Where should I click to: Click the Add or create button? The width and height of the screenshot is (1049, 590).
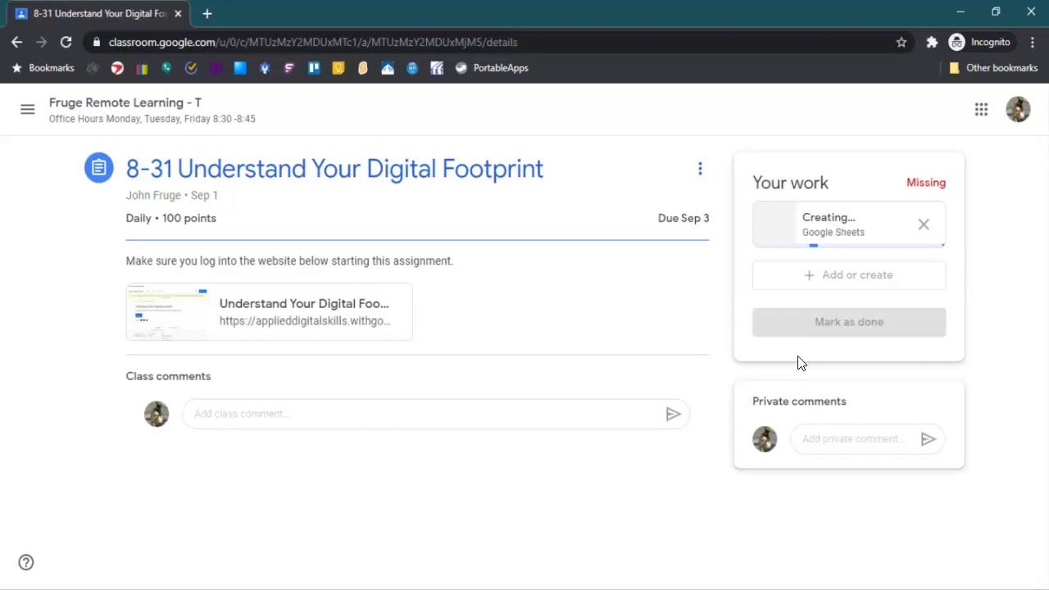pos(849,275)
